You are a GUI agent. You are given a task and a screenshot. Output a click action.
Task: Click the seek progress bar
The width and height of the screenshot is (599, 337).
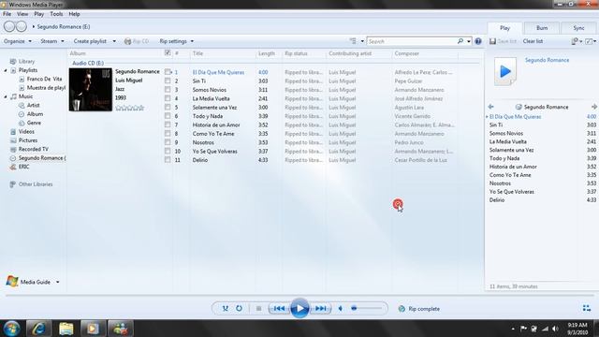tap(299, 296)
